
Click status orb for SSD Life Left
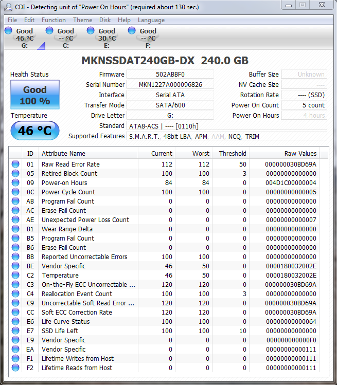[x=15, y=331]
